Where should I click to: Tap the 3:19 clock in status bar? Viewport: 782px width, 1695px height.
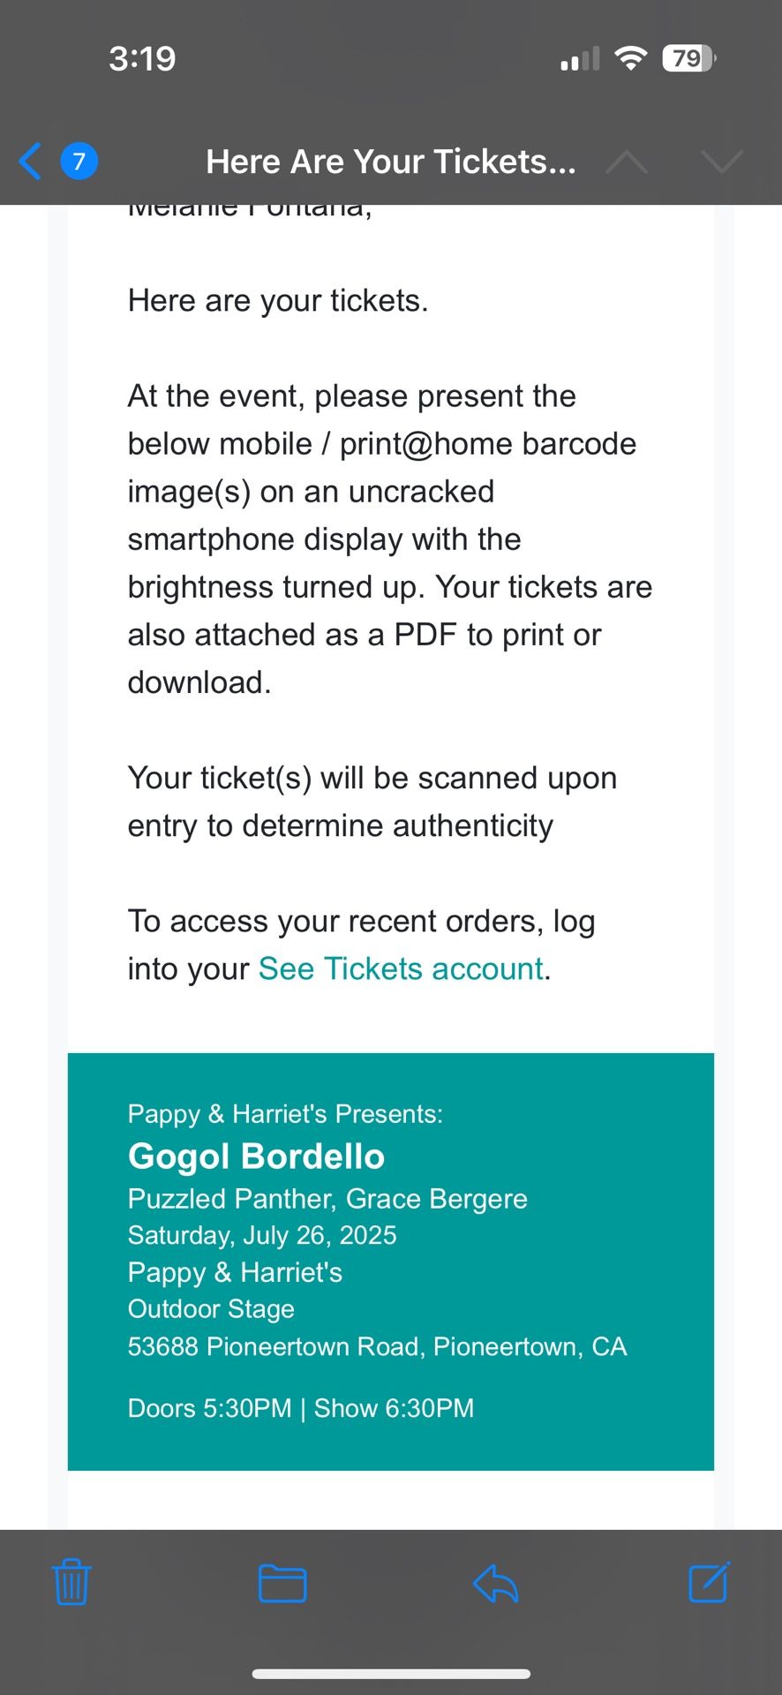tap(142, 58)
